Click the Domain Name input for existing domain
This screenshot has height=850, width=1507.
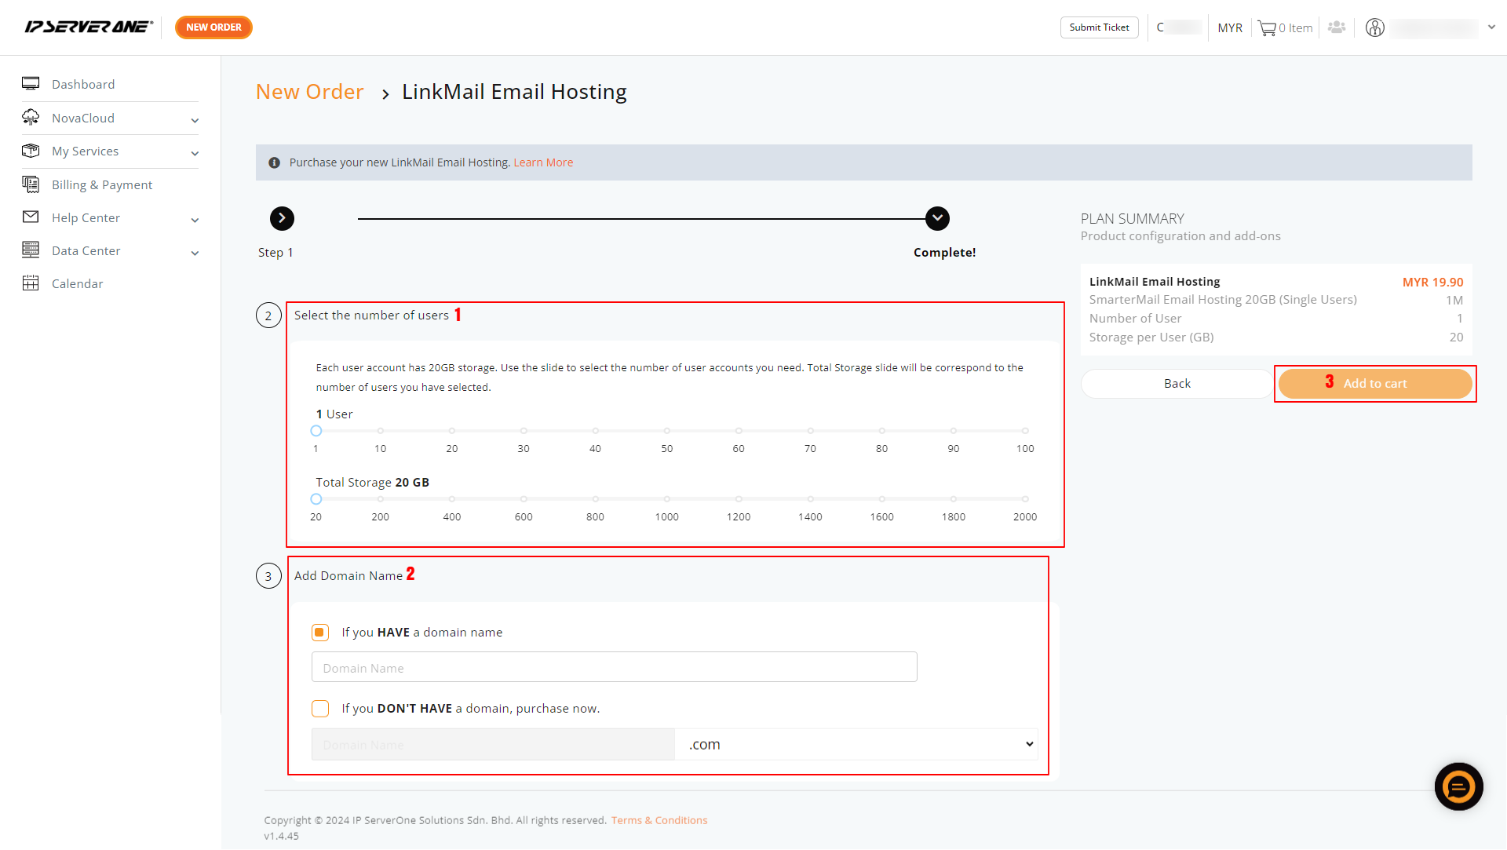[615, 667]
